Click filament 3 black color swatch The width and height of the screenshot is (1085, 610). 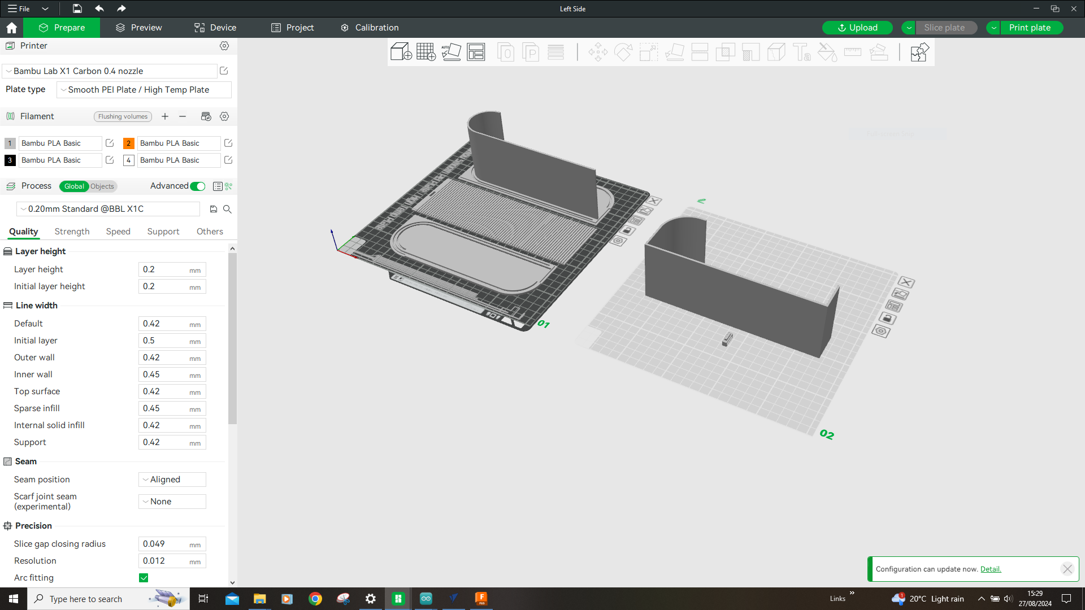click(x=10, y=160)
